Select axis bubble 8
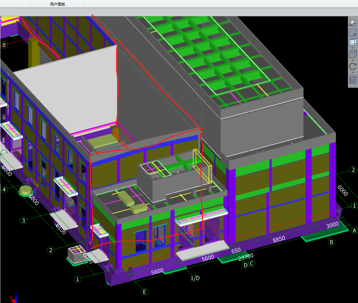The image size is (358, 303). tap(4, 45)
